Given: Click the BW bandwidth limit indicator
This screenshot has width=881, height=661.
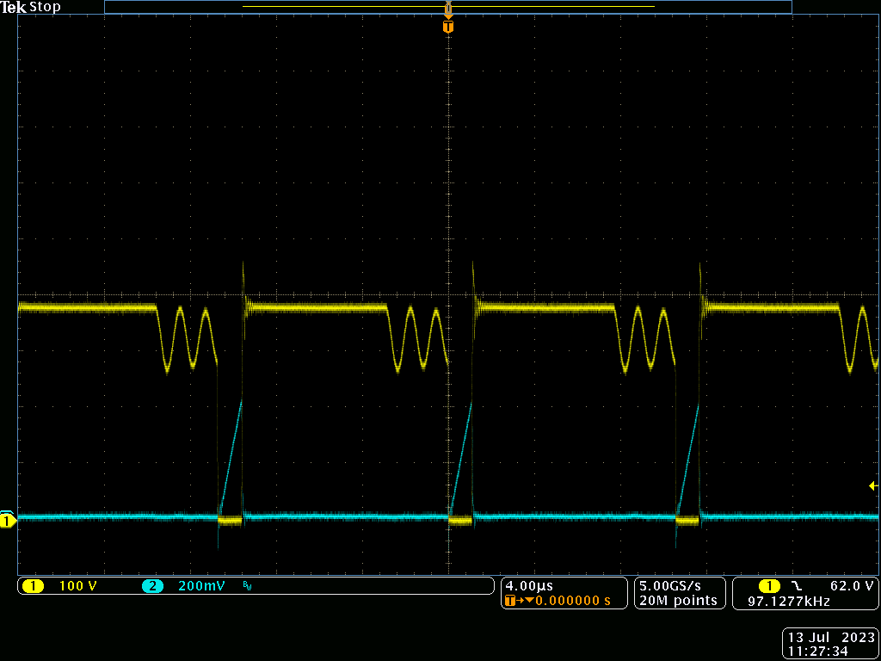Looking at the screenshot, I should pos(246,585).
